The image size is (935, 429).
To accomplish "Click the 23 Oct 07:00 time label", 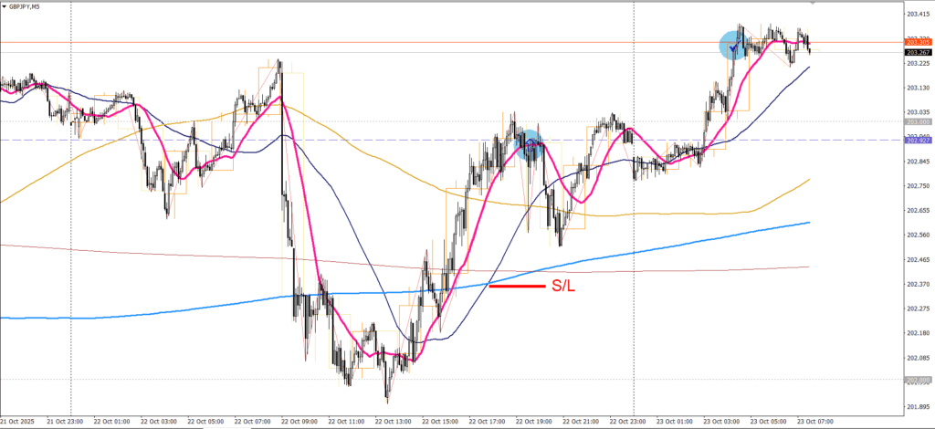I will (x=815, y=422).
